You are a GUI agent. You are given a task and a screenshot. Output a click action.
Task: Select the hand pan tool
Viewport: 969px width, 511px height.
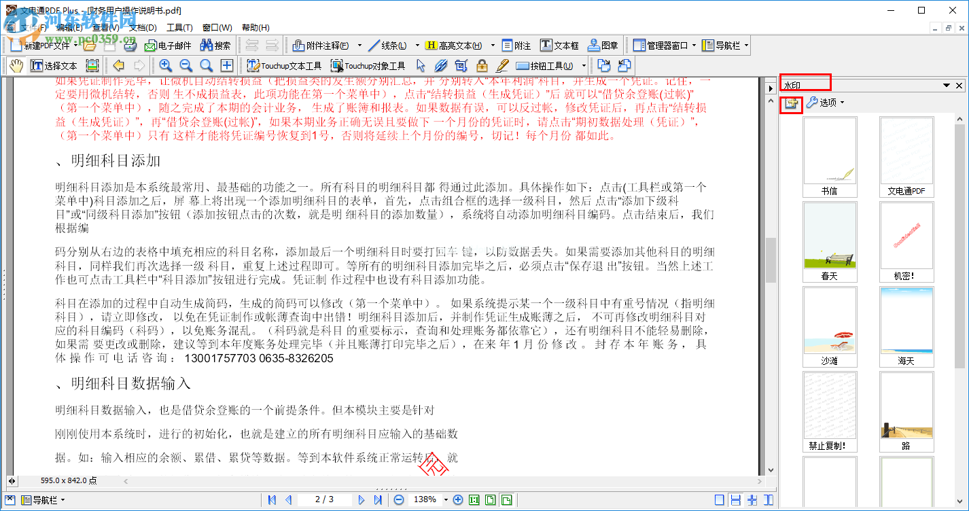tap(16, 66)
